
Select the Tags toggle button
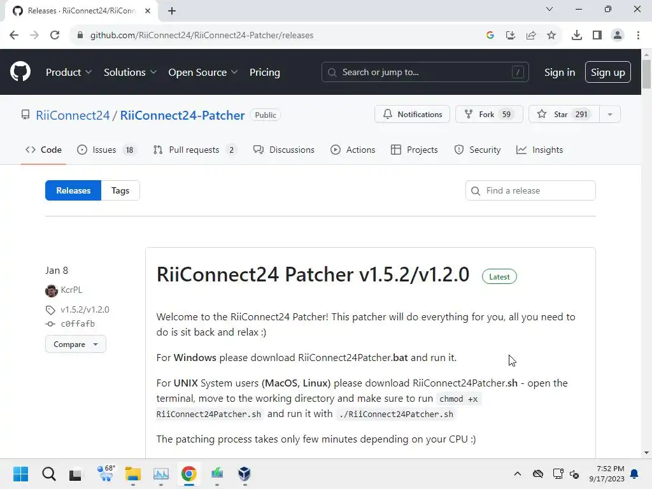[120, 190]
